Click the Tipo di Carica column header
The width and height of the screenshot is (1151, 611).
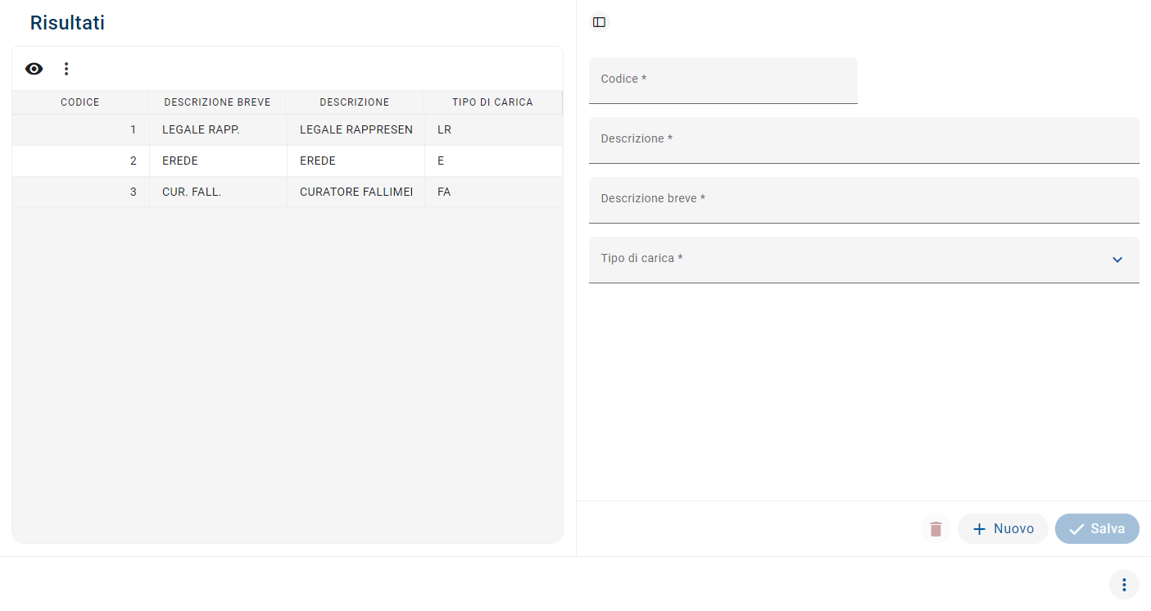click(x=492, y=102)
